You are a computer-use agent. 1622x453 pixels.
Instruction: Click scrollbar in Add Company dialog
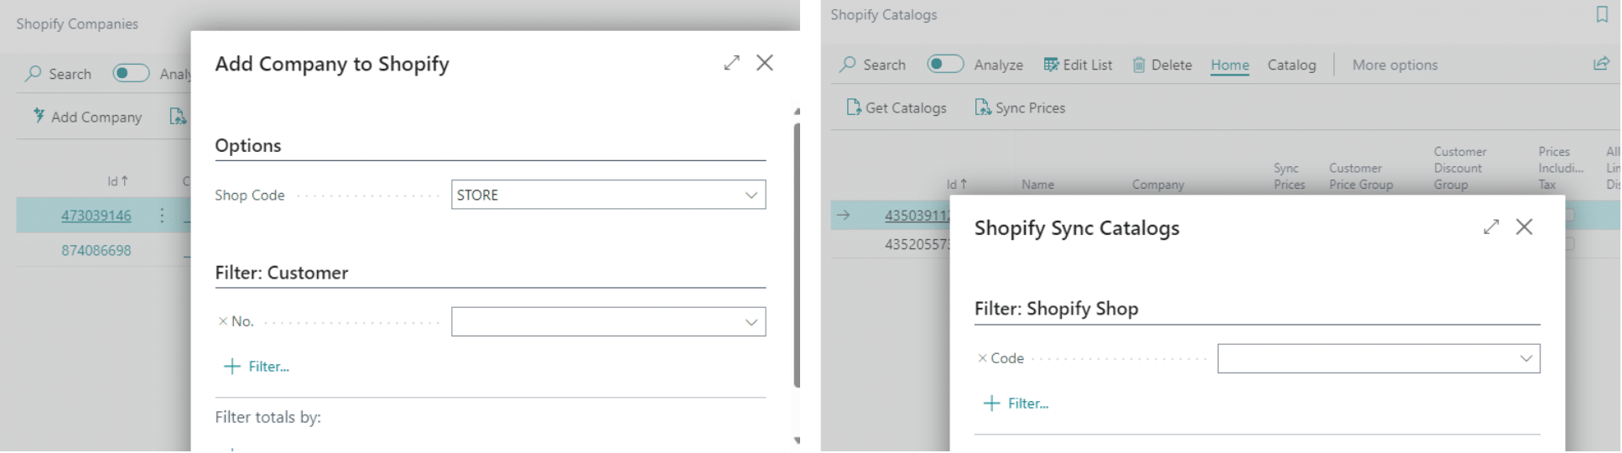(797, 256)
